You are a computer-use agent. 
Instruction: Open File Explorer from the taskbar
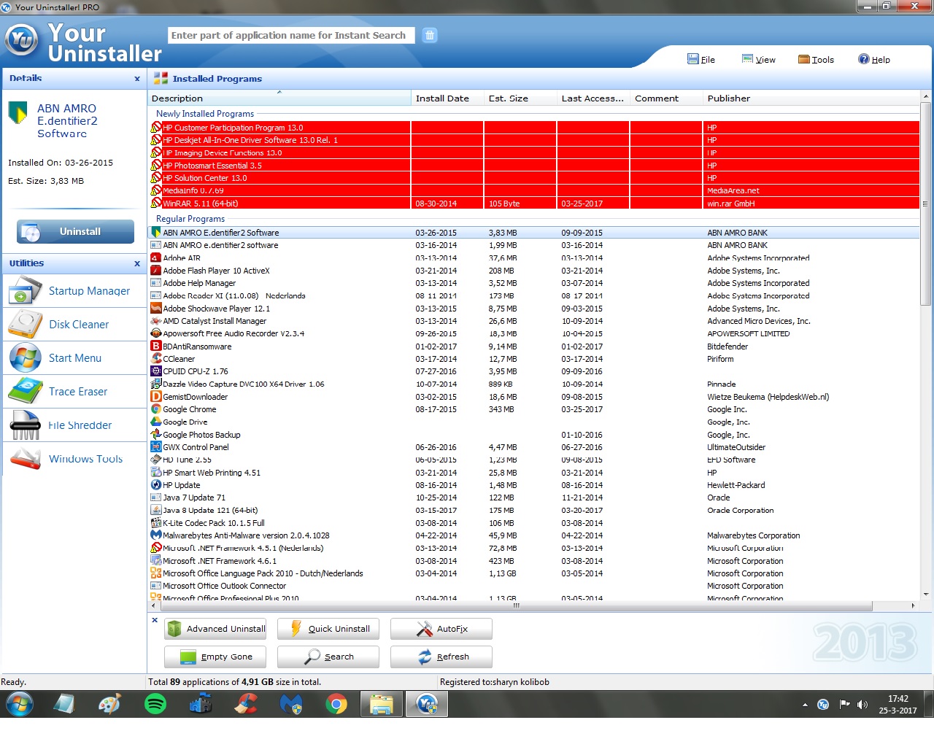pyautogui.click(x=382, y=704)
